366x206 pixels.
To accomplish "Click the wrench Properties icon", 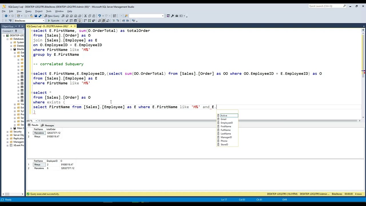I will pos(172,16).
